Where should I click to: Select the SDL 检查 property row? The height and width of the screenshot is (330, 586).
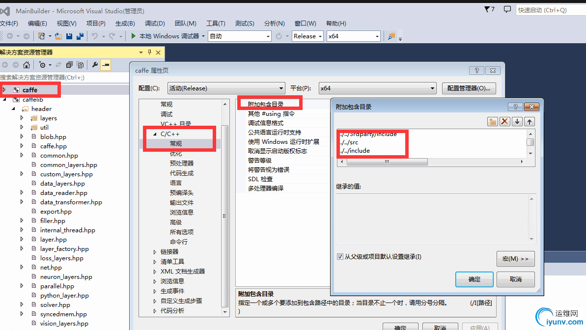[x=260, y=179]
